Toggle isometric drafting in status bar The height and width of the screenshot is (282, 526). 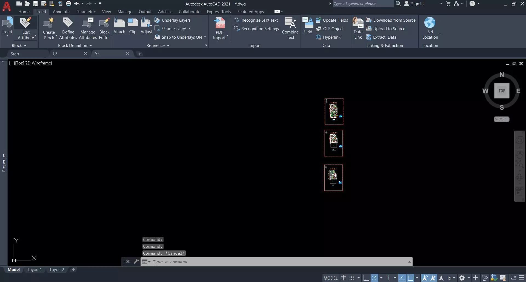(x=388, y=278)
